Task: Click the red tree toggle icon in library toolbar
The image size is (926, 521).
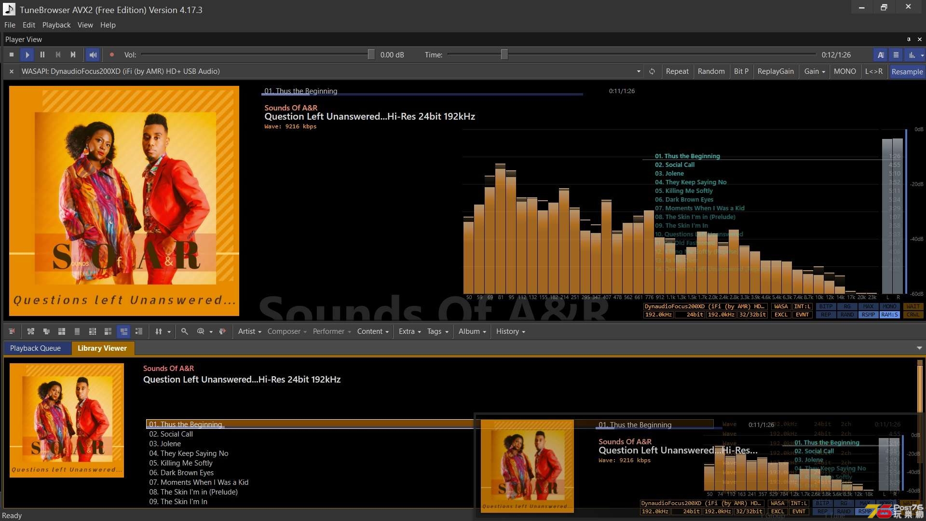Action: (12, 331)
